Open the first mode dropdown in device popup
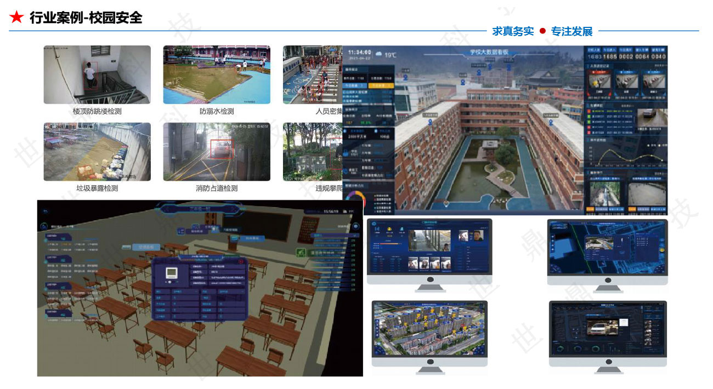The height and width of the screenshot is (389, 713). point(185,292)
